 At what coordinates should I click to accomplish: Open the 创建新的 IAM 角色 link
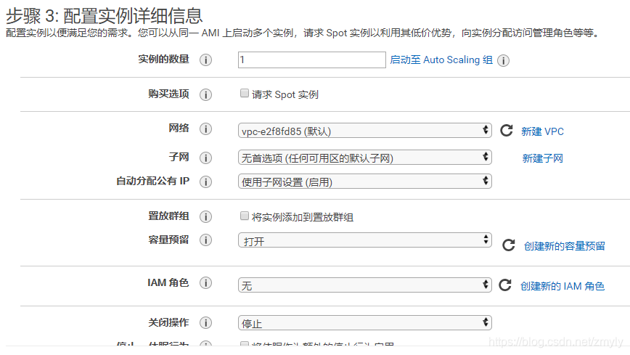tap(562, 286)
